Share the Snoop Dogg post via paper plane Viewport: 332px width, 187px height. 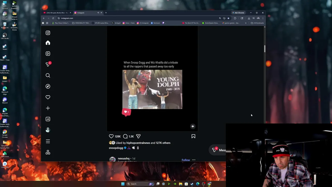pos(138,136)
